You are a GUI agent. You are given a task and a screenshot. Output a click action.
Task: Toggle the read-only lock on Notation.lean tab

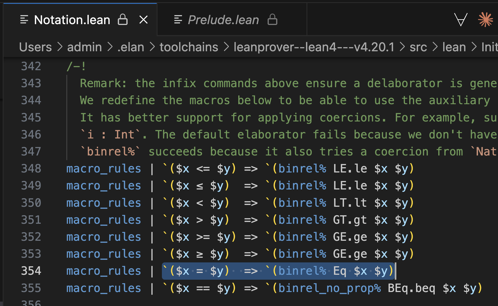click(123, 20)
